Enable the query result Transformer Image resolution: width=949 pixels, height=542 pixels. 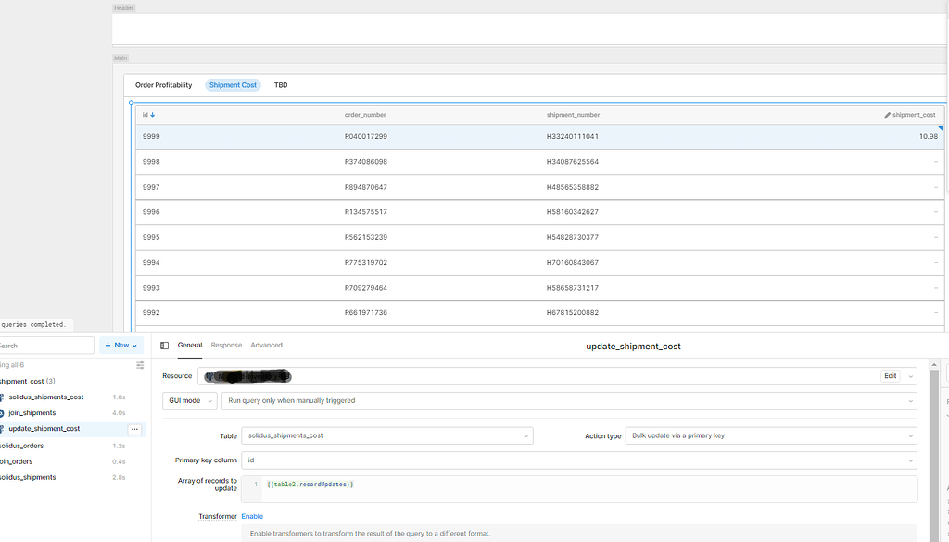pyautogui.click(x=251, y=516)
